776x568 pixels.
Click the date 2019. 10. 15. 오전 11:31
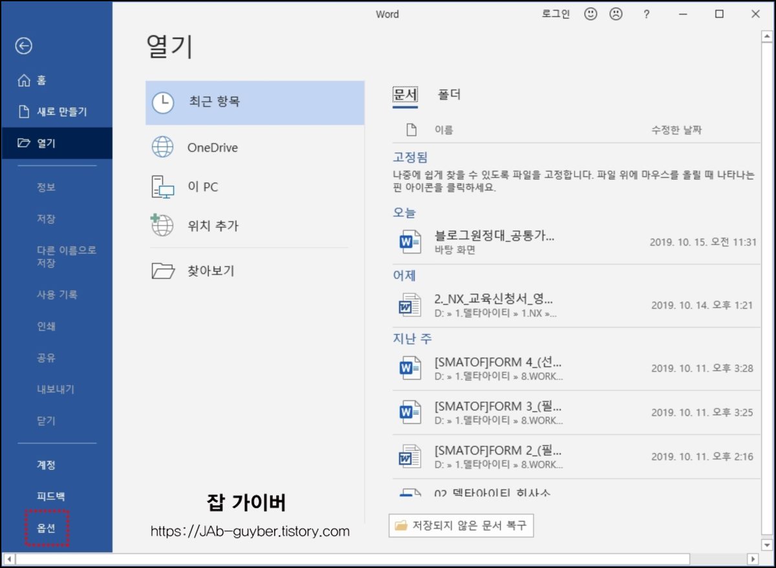pyautogui.click(x=704, y=242)
